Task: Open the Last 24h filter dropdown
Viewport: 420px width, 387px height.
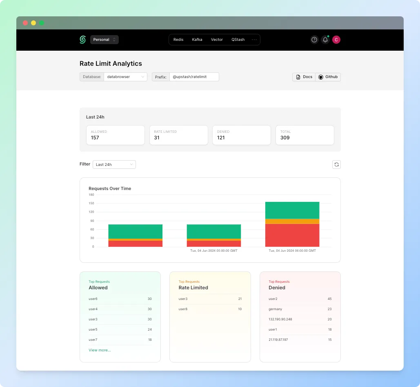Action: [114, 164]
